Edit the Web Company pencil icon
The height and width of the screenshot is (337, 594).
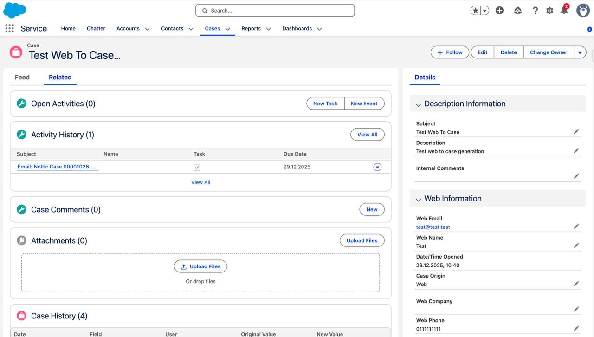point(576,309)
